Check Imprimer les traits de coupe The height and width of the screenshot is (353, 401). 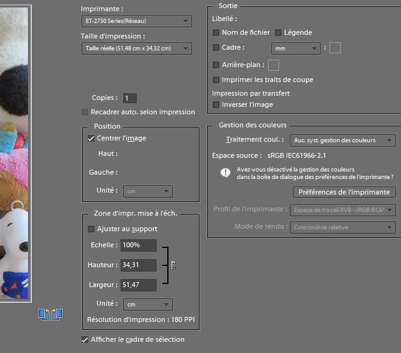[x=216, y=80]
